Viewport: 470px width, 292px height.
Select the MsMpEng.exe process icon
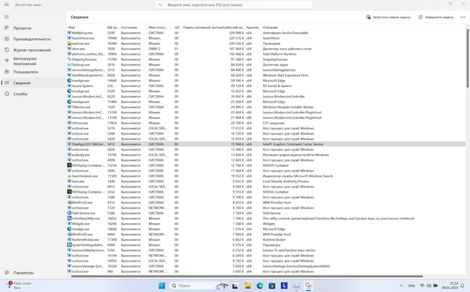(69, 33)
